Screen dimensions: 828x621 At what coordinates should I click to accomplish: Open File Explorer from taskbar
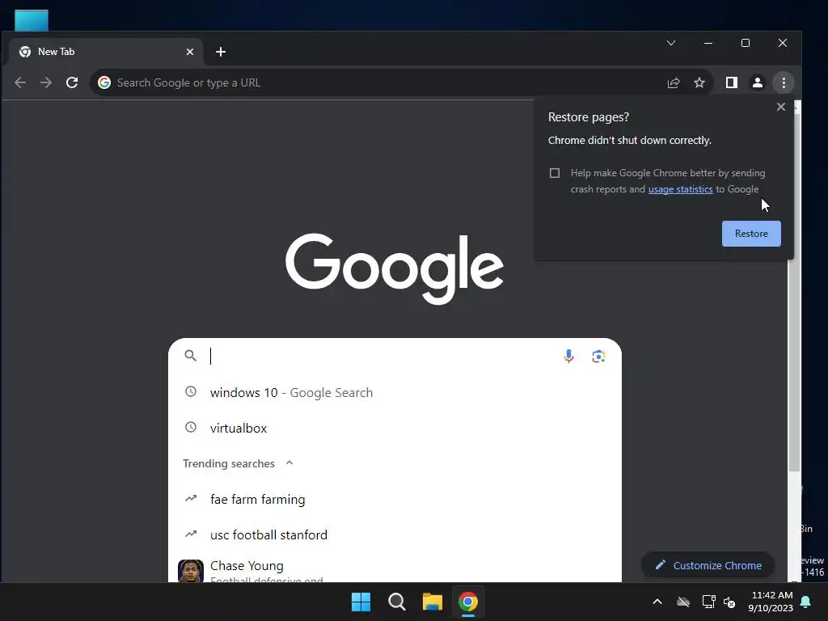coord(432,602)
